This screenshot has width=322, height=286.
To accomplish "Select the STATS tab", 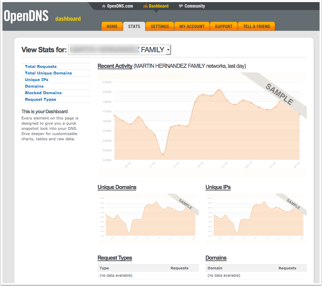I will tap(134, 26).
